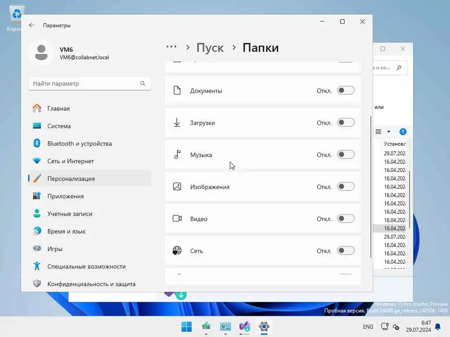Screen dimensions: 450x337
Task: Click the Игры gamepad icon
Action: tap(37, 248)
